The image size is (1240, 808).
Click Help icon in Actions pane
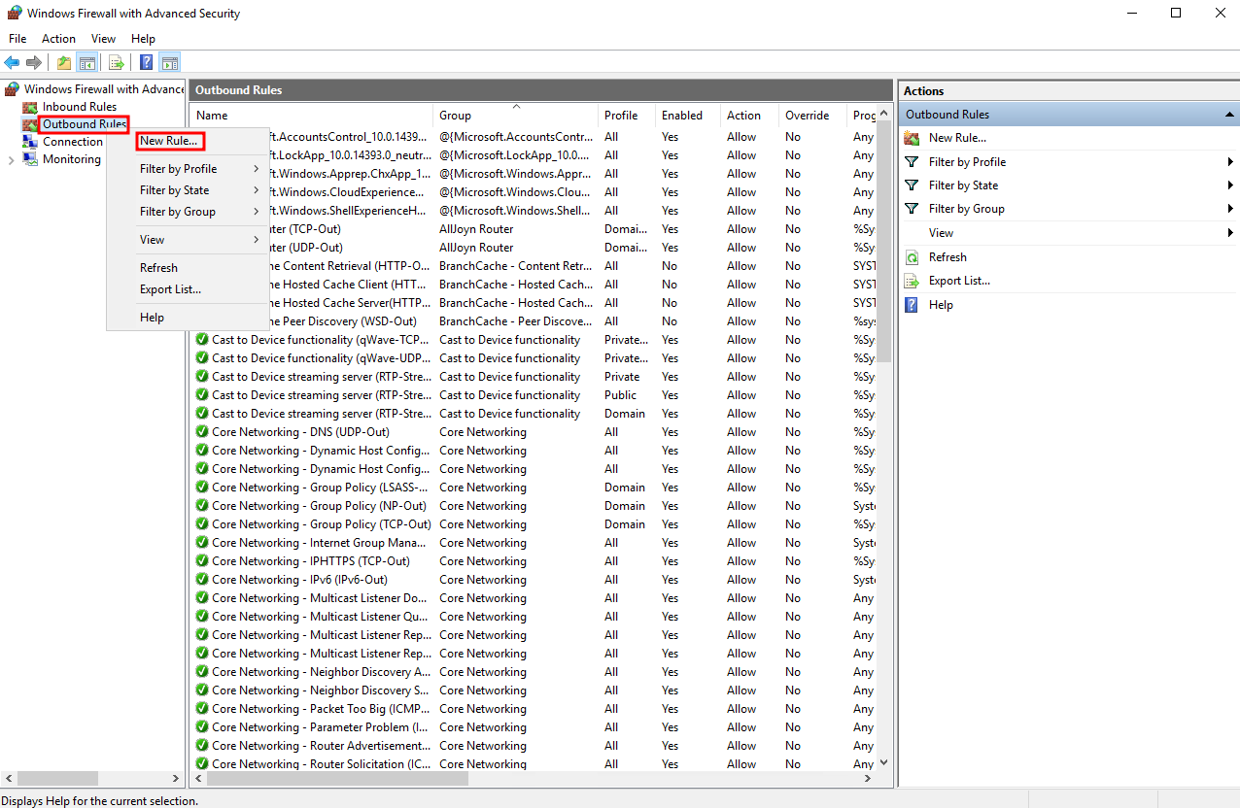[x=912, y=305]
